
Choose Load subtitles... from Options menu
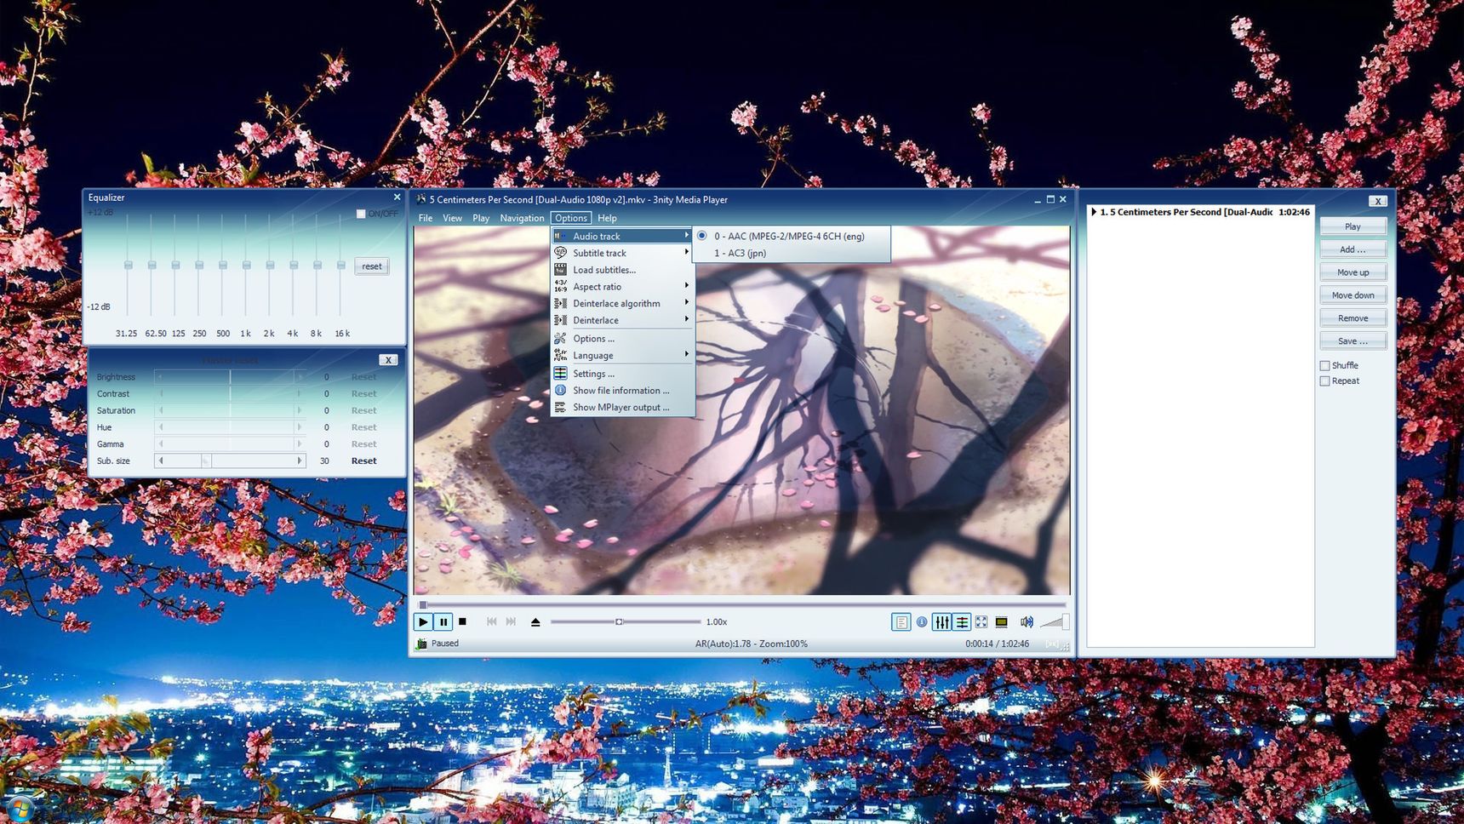coord(623,270)
